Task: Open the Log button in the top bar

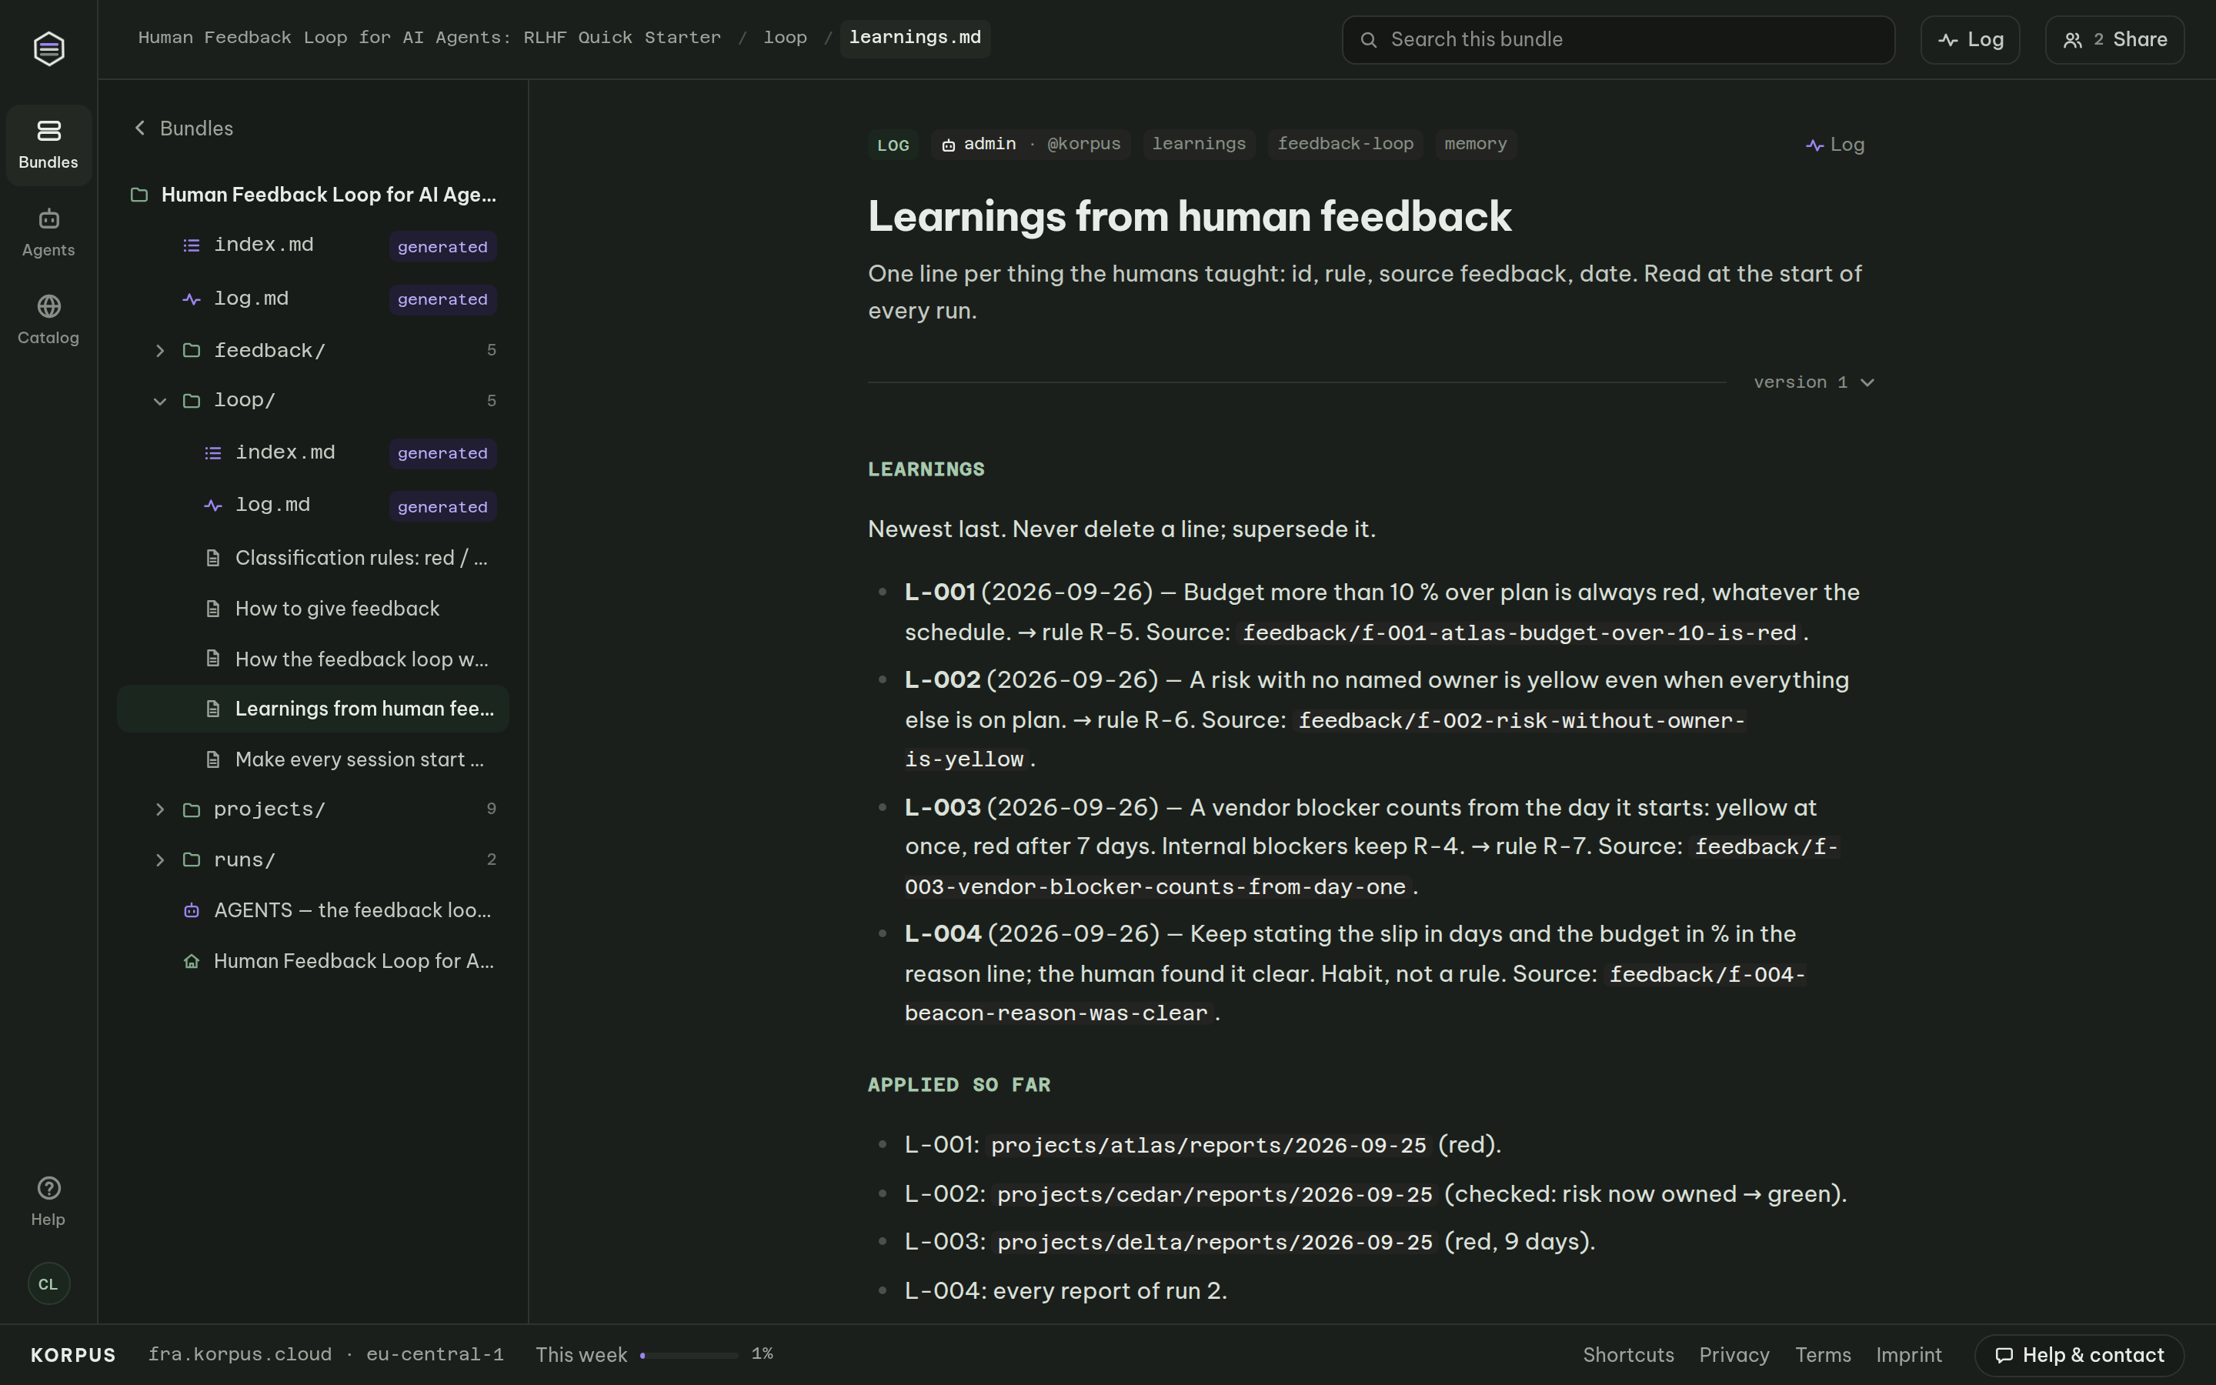Action: tap(1970, 39)
